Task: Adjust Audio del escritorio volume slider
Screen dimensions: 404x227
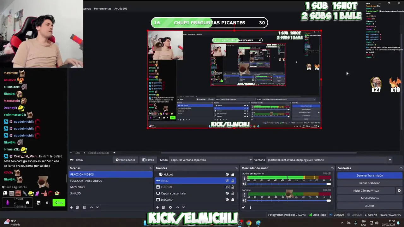Action: [288, 184]
